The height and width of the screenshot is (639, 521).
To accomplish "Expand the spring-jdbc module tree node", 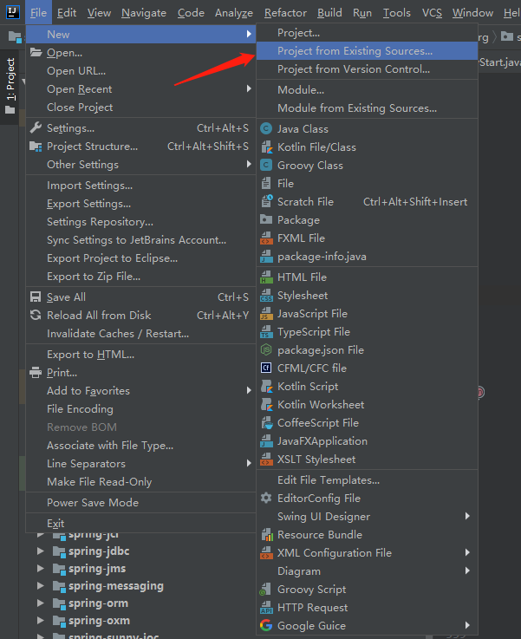I will click(x=41, y=551).
